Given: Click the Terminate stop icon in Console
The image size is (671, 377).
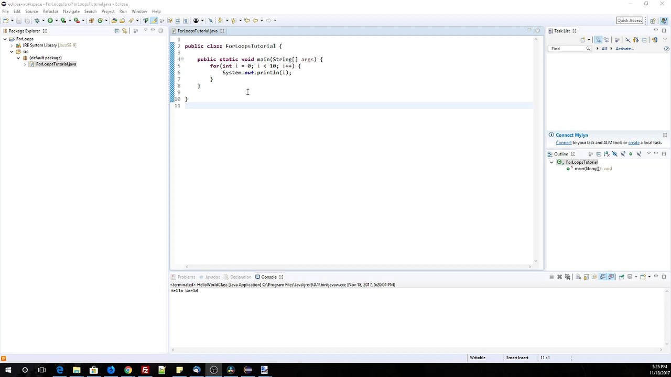Looking at the screenshot, I should click(x=551, y=276).
